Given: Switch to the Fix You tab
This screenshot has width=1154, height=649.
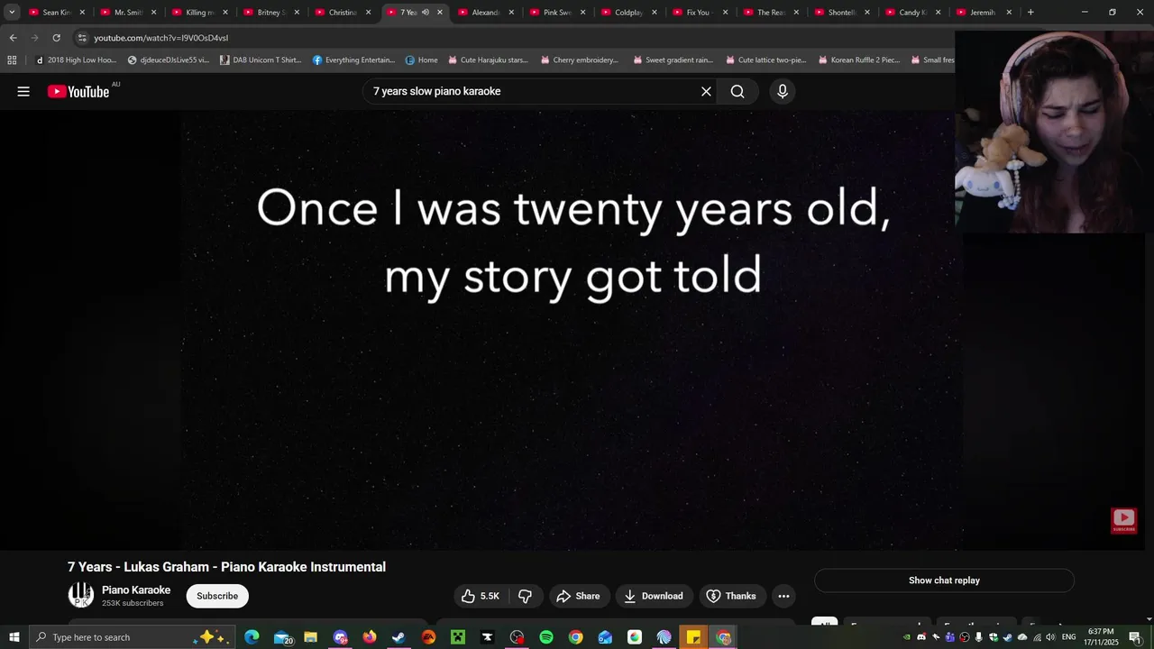Looking at the screenshot, I should click(699, 13).
